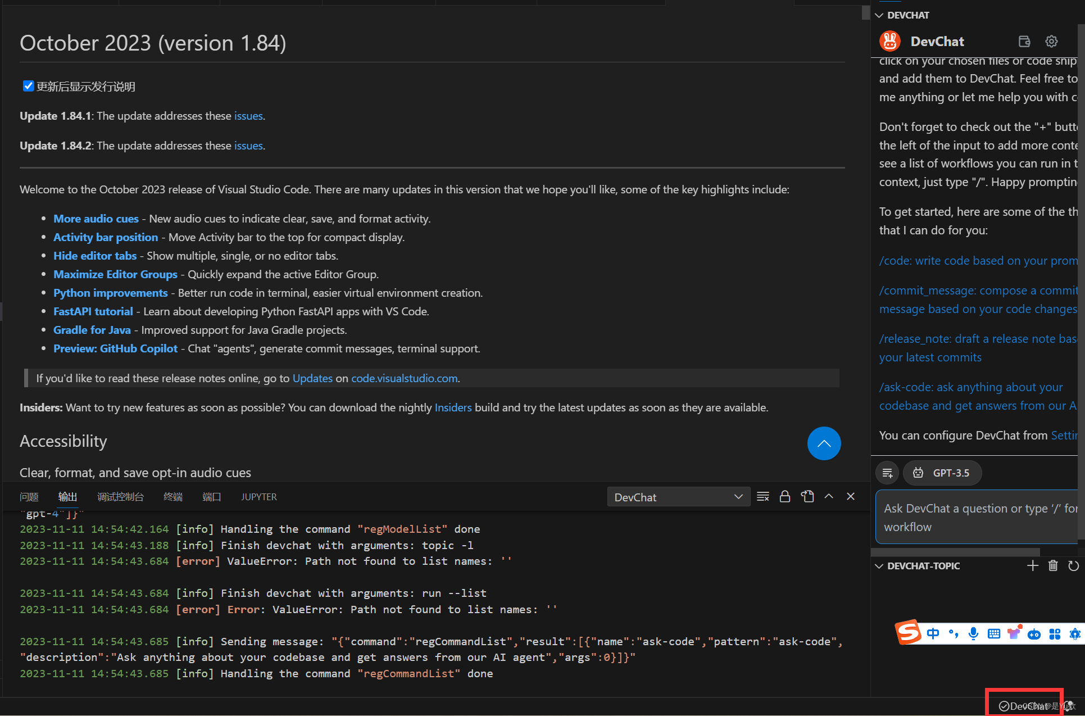Viewport: 1085px width, 716px height.
Task: Uncheck show release notes after update checkbox
Action: click(x=28, y=86)
